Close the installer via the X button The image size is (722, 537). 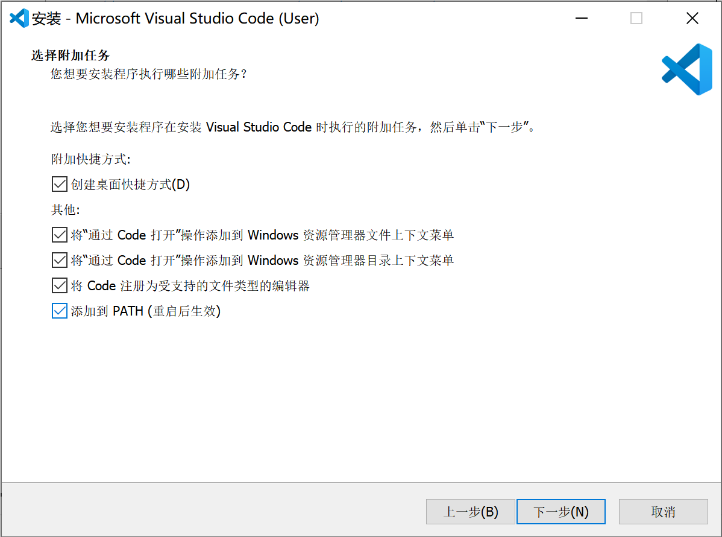coord(692,18)
